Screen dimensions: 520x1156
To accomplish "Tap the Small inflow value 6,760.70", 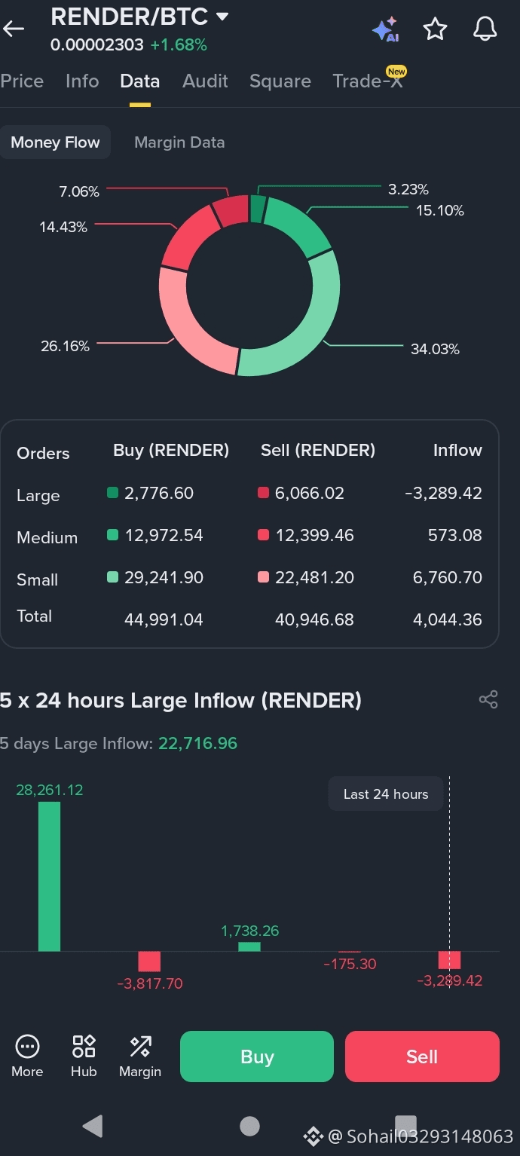I will pyautogui.click(x=448, y=577).
